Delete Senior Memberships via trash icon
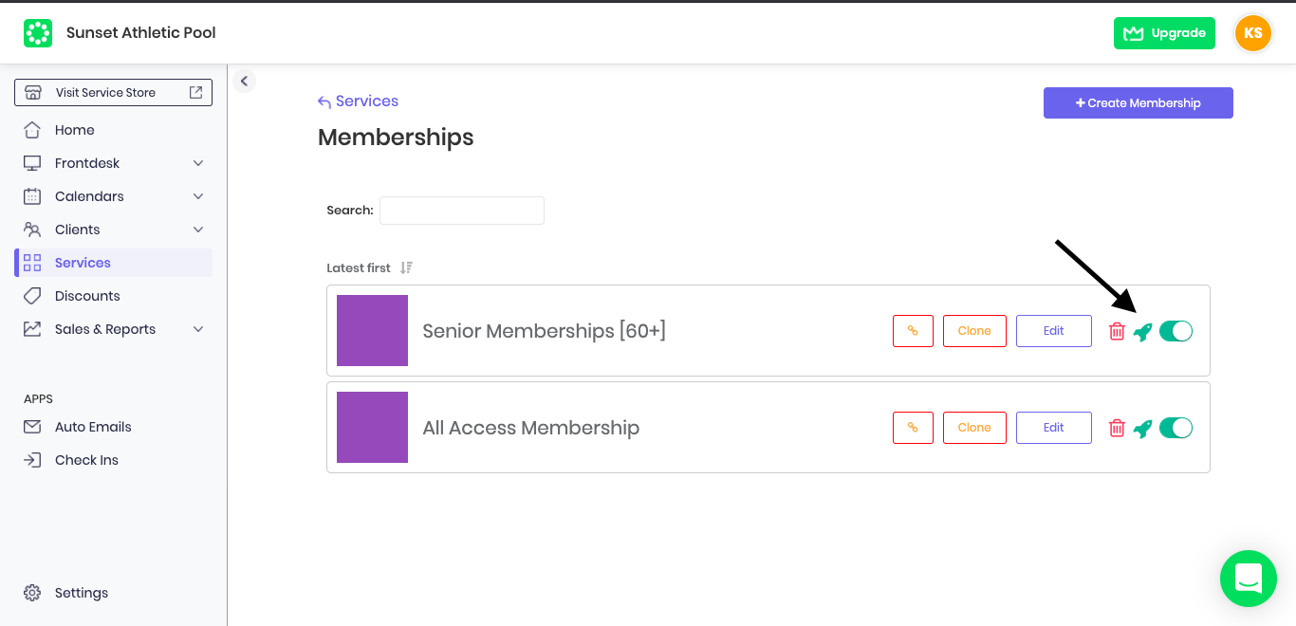 [x=1117, y=331]
